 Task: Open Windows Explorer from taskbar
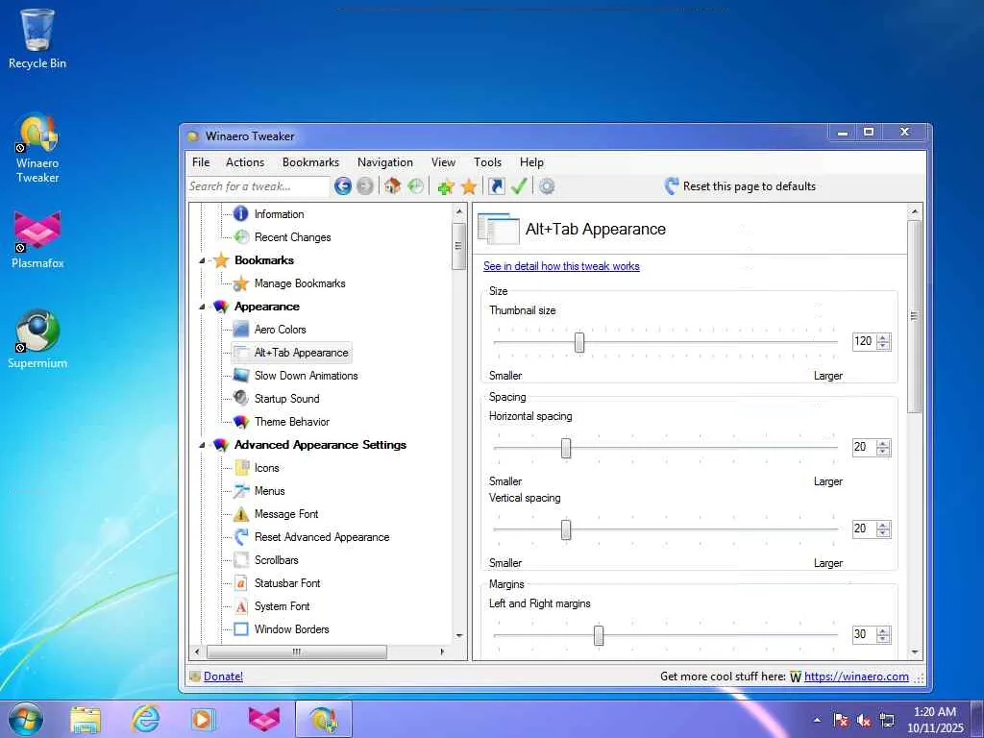(86, 720)
